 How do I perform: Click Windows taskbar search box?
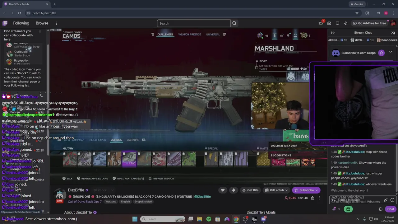[163, 219]
